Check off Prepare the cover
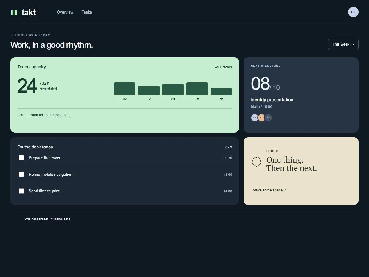This screenshot has height=277, width=369. tap(21, 158)
